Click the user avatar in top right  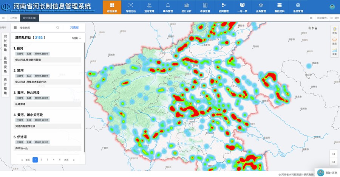point(332,7)
